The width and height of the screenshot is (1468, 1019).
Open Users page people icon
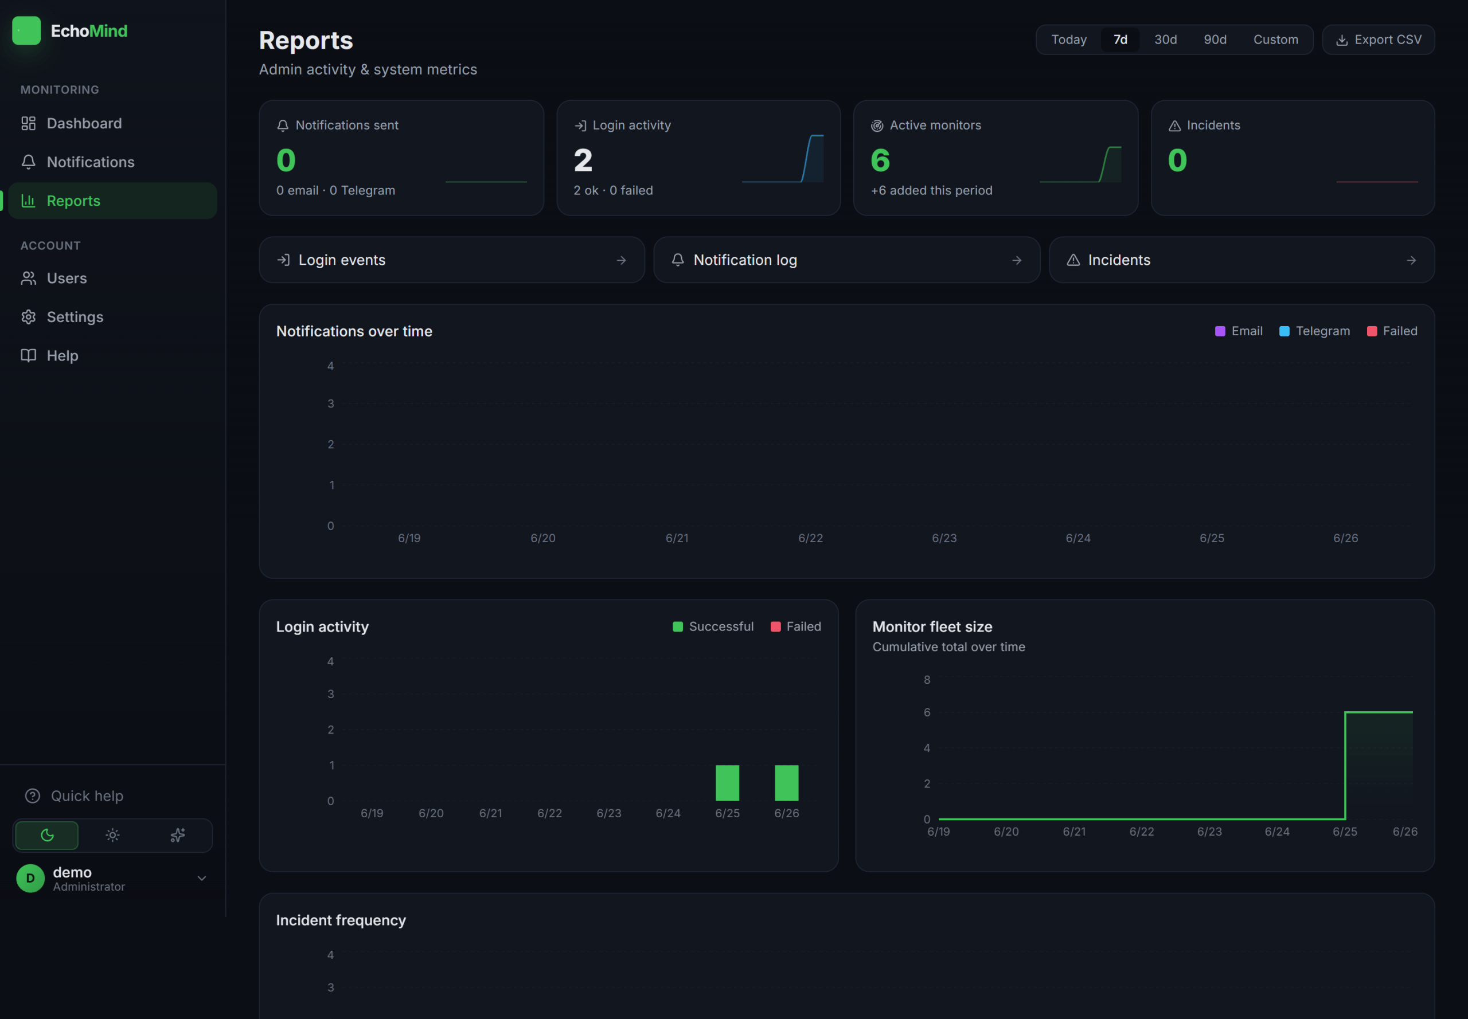tap(28, 279)
